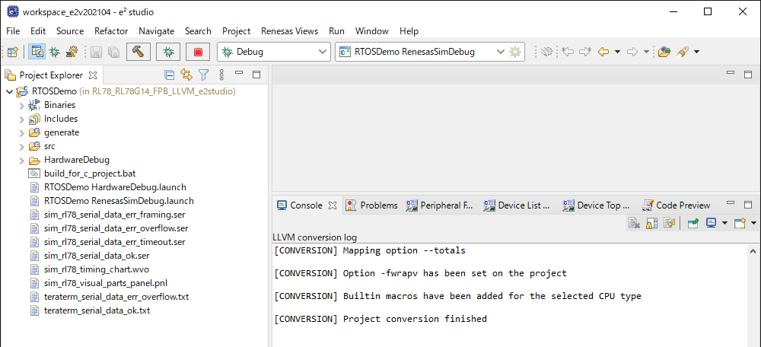Select RTOSDemo RenesasSimDebug.launch file

pyautogui.click(x=119, y=200)
